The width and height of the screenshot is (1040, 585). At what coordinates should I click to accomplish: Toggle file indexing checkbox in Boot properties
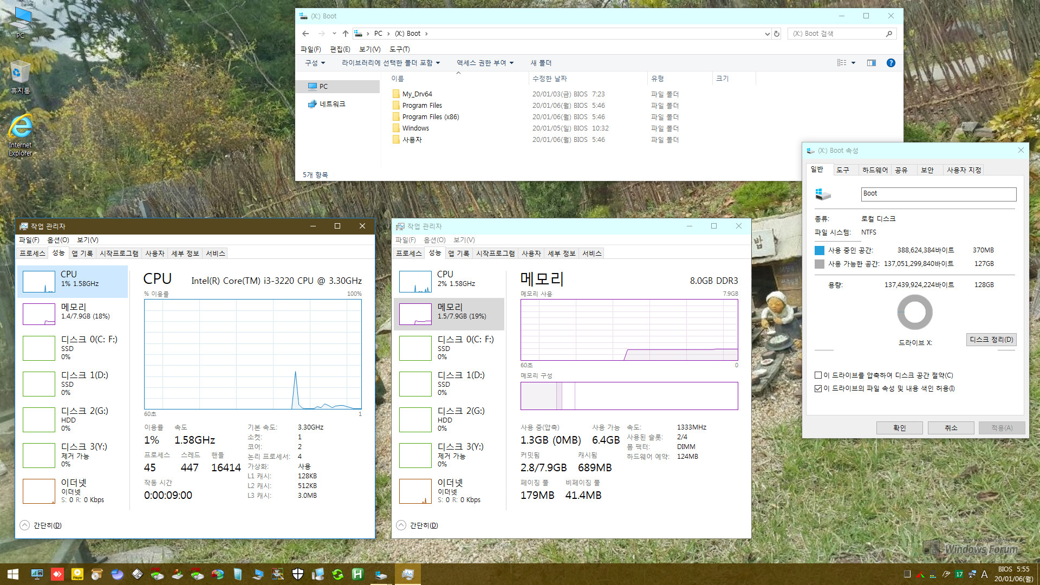pos(818,388)
